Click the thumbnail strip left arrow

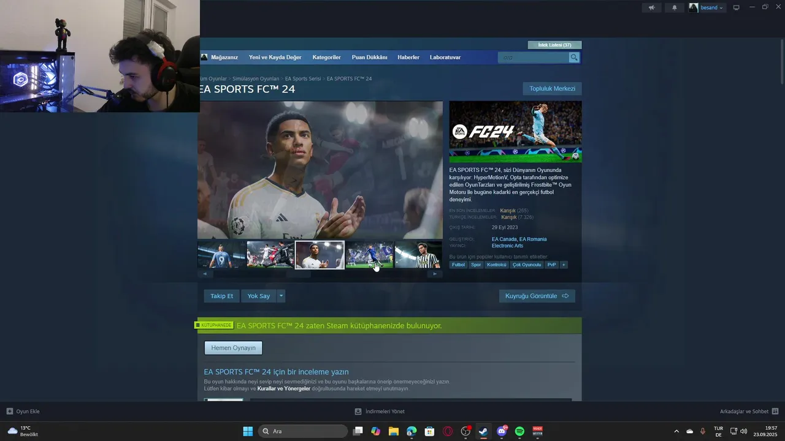pyautogui.click(x=205, y=274)
